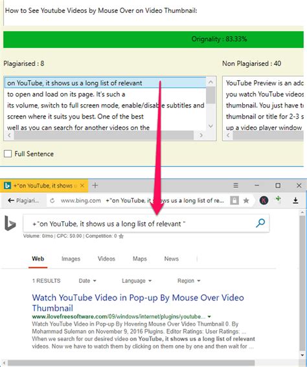
Task: Maximize the browser window
Action: [x=278, y=185]
